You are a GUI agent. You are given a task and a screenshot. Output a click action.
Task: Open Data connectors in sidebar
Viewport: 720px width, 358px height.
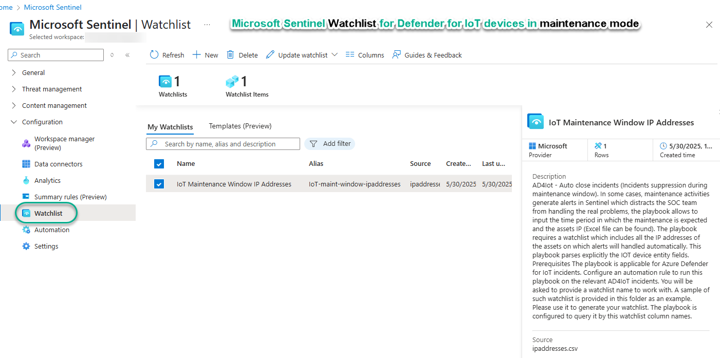click(x=58, y=164)
